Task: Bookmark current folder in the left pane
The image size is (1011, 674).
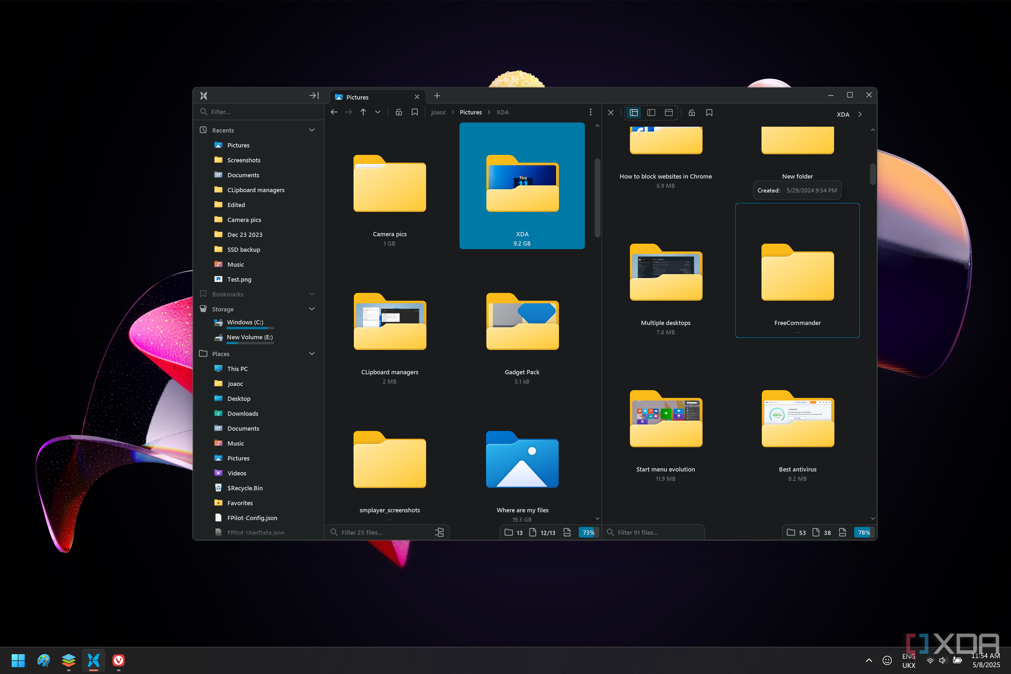Action: [x=415, y=112]
